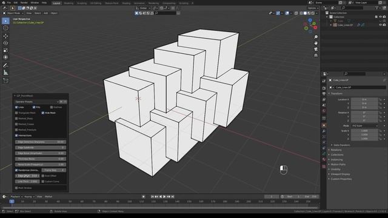The image size is (388, 218).
Task: Select the Rotate tool
Action: (5, 43)
